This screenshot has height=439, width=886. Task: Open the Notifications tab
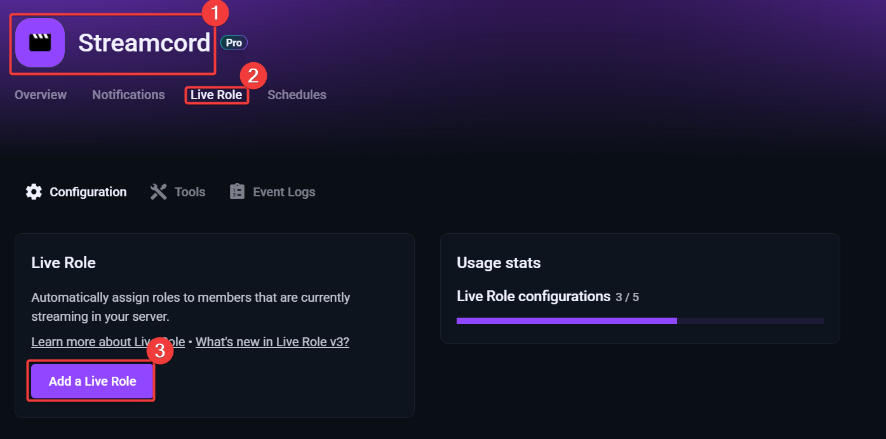coord(128,94)
